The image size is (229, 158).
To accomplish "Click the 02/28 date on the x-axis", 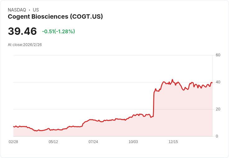I will click(x=13, y=142).
